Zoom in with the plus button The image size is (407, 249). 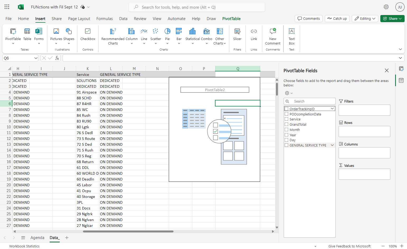[x=402, y=246]
